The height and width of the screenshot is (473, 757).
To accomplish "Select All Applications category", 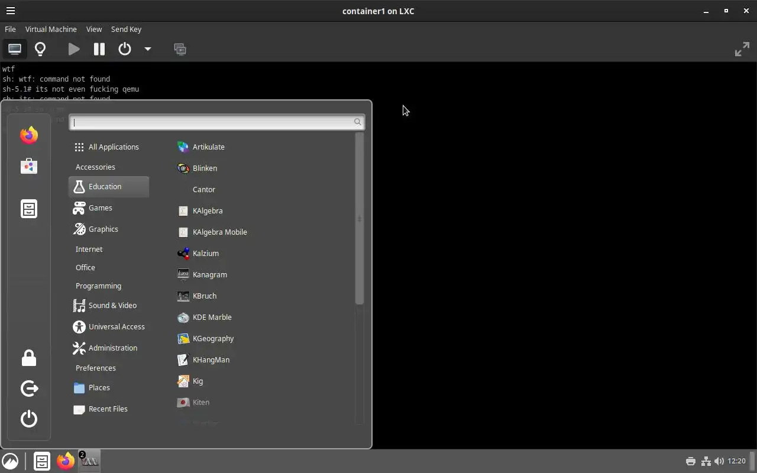I will click(109, 147).
